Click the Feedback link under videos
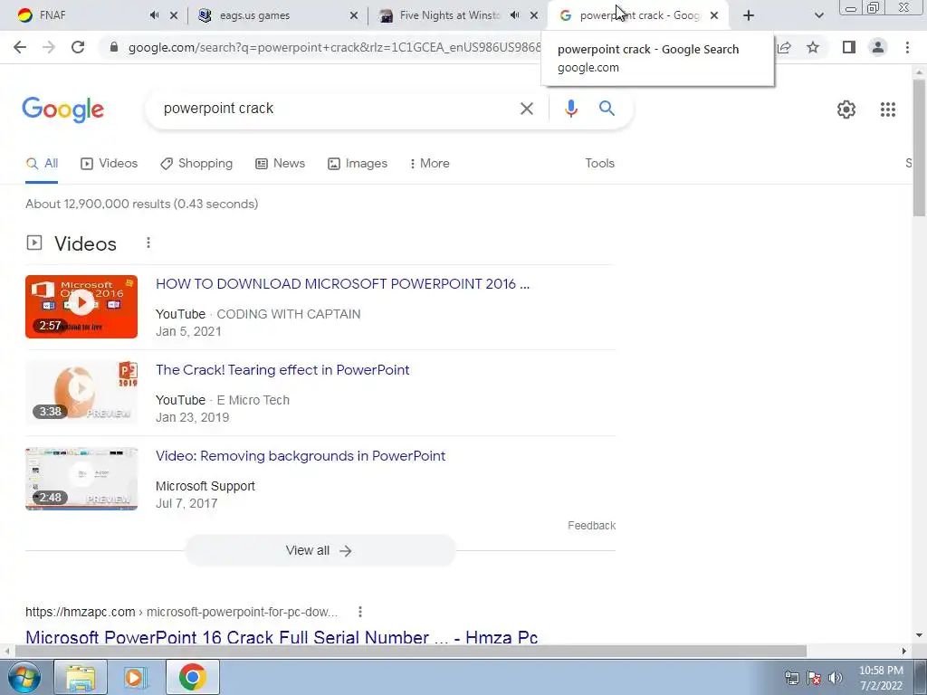Viewport: 927px width, 695px height. coord(591,526)
